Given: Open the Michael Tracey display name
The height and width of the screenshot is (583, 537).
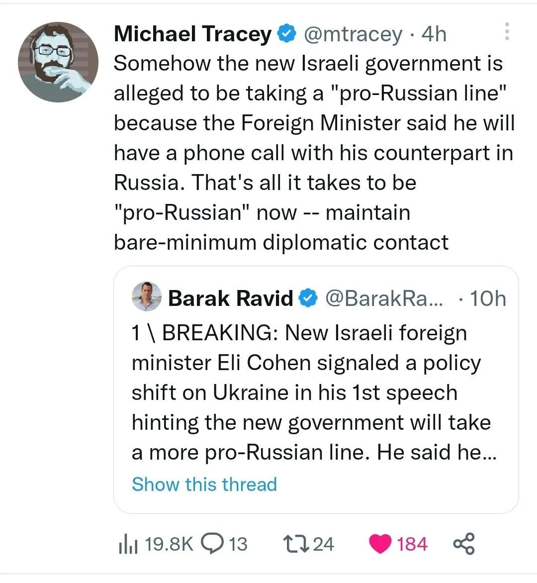Looking at the screenshot, I should click(x=192, y=34).
